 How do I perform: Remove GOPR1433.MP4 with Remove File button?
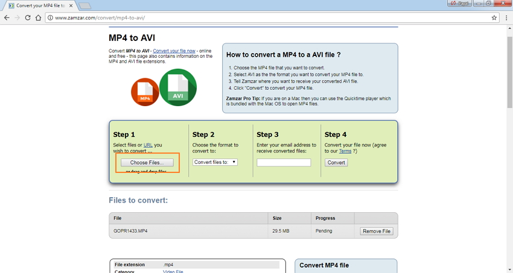[x=377, y=231]
